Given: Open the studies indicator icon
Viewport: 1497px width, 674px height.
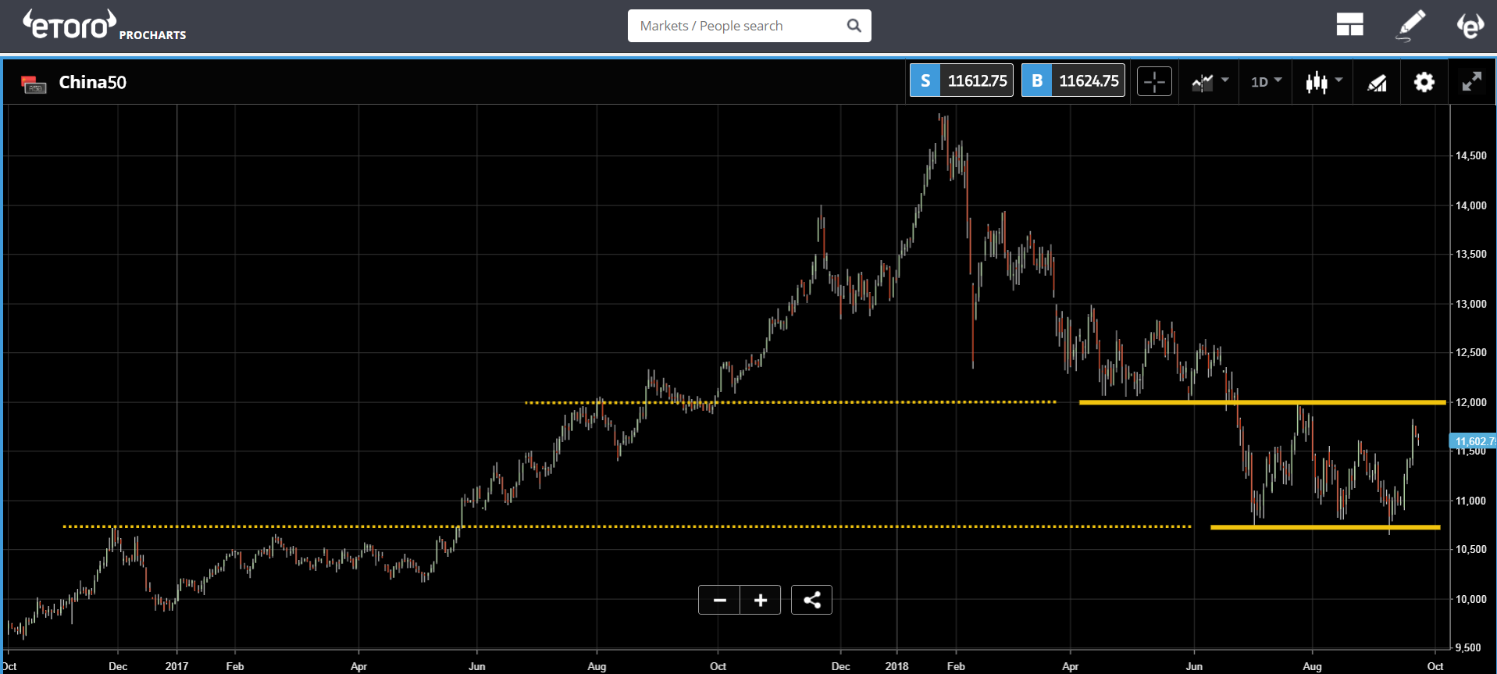Looking at the screenshot, I should pyautogui.click(x=1377, y=82).
